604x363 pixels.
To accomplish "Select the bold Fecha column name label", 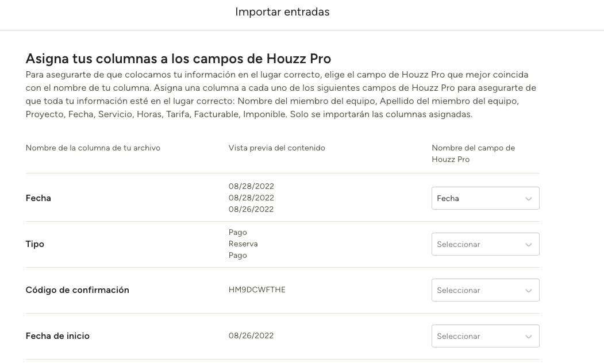I will click(39, 198).
